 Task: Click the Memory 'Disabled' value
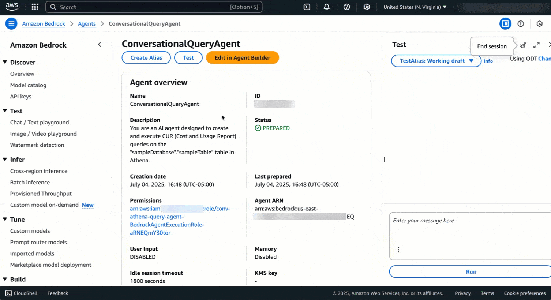coord(266,257)
